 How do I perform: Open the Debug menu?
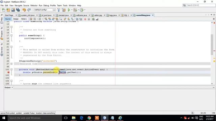pos(46,5)
